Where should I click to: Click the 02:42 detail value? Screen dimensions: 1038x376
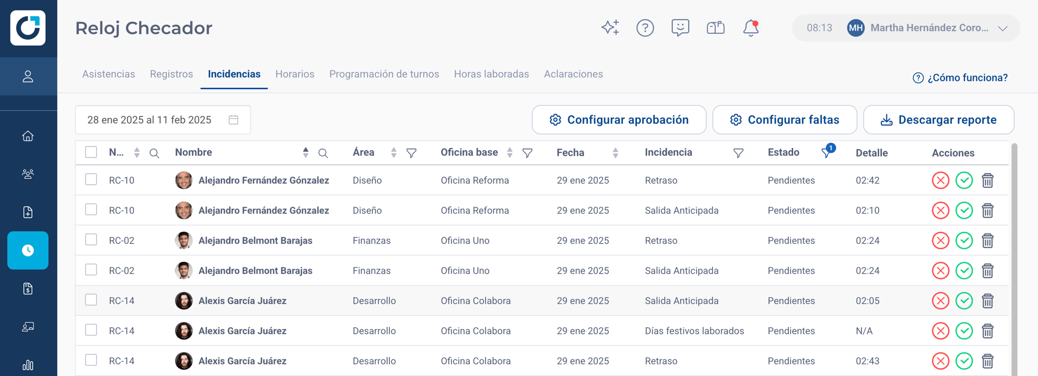coord(868,181)
